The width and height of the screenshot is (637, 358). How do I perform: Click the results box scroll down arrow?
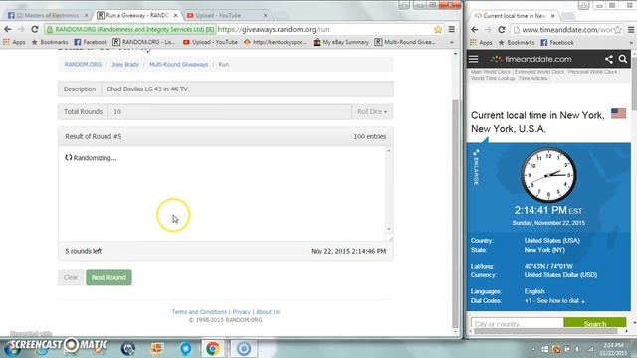click(x=389, y=229)
